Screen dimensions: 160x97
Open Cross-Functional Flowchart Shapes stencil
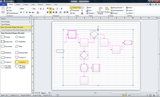click(16, 30)
